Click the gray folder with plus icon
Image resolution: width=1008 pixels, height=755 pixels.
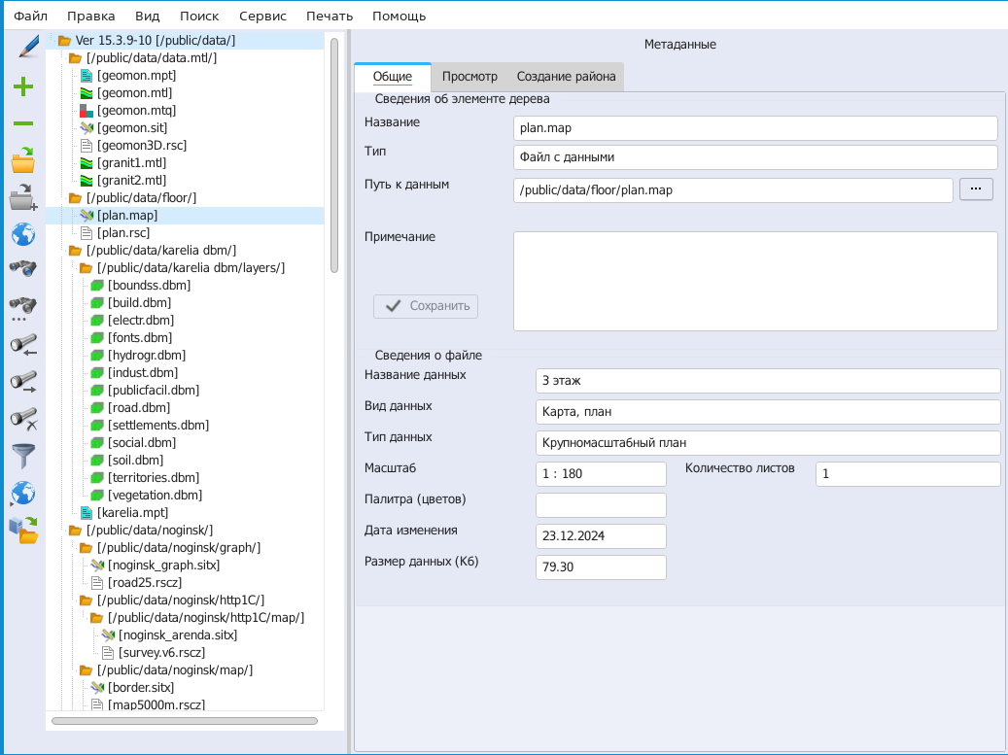23,198
